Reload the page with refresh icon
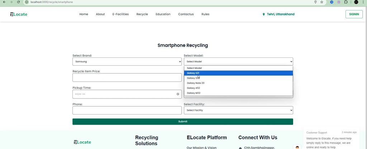Image resolution: width=367 pixels, height=149 pixels. coord(19,2)
